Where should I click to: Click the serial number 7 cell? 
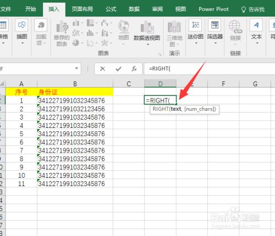(21, 150)
